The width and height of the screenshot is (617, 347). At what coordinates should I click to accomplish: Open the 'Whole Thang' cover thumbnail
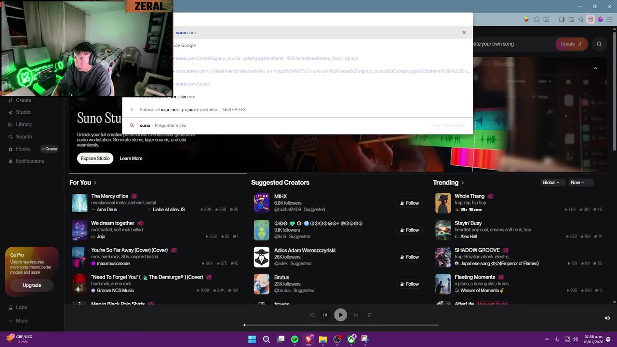point(443,203)
